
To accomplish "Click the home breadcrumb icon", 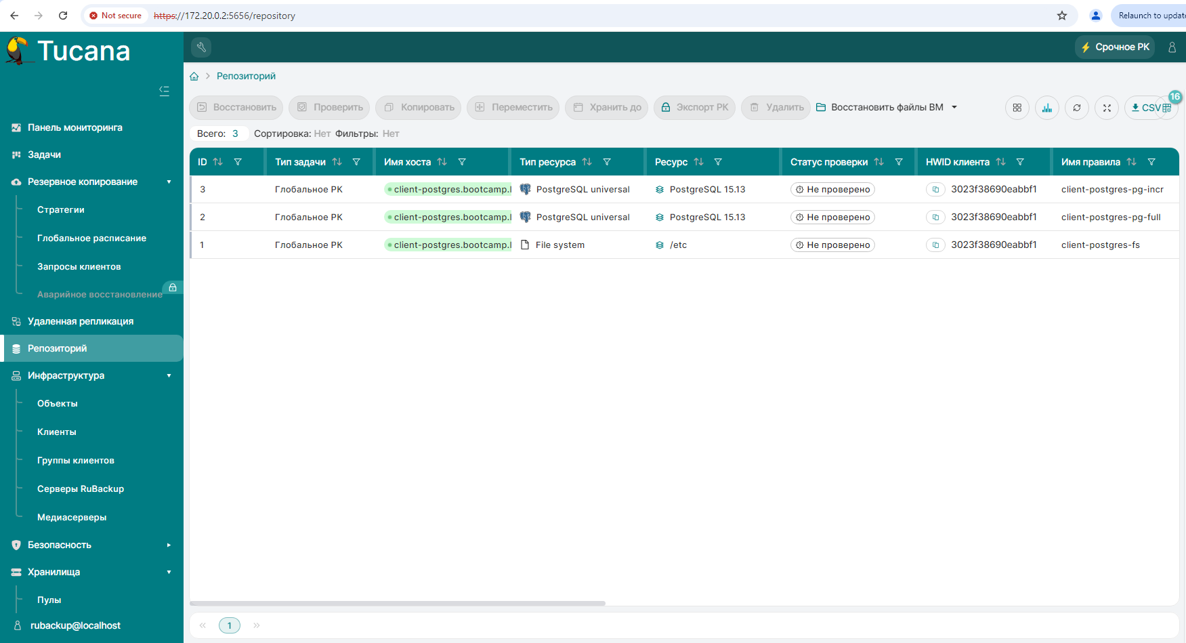I will [x=194, y=77].
